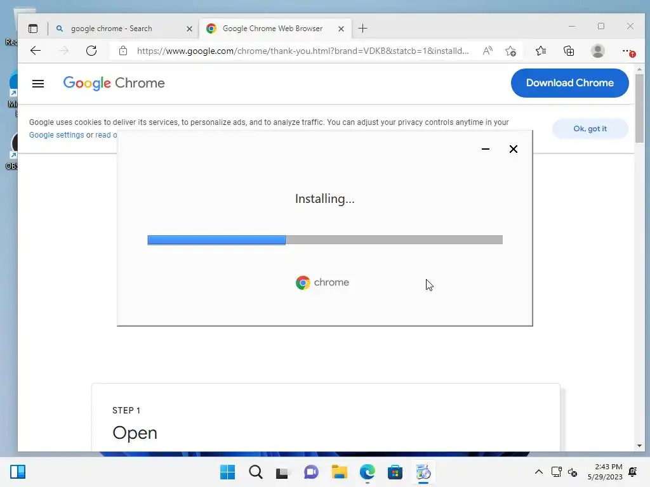Show hidden system tray icons
650x487 pixels.
(x=538, y=472)
